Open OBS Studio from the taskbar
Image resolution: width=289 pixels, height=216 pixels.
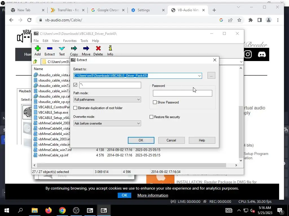76,210
